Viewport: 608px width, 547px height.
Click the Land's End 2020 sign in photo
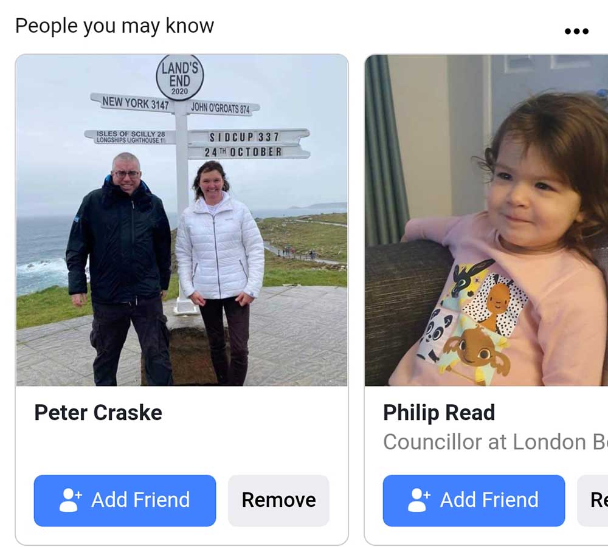click(x=179, y=77)
